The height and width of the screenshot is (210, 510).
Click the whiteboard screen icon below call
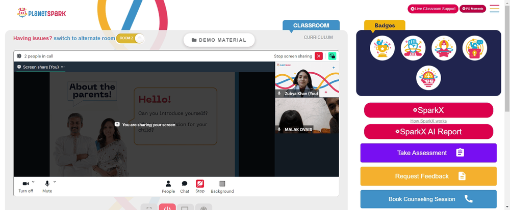[x=185, y=207]
